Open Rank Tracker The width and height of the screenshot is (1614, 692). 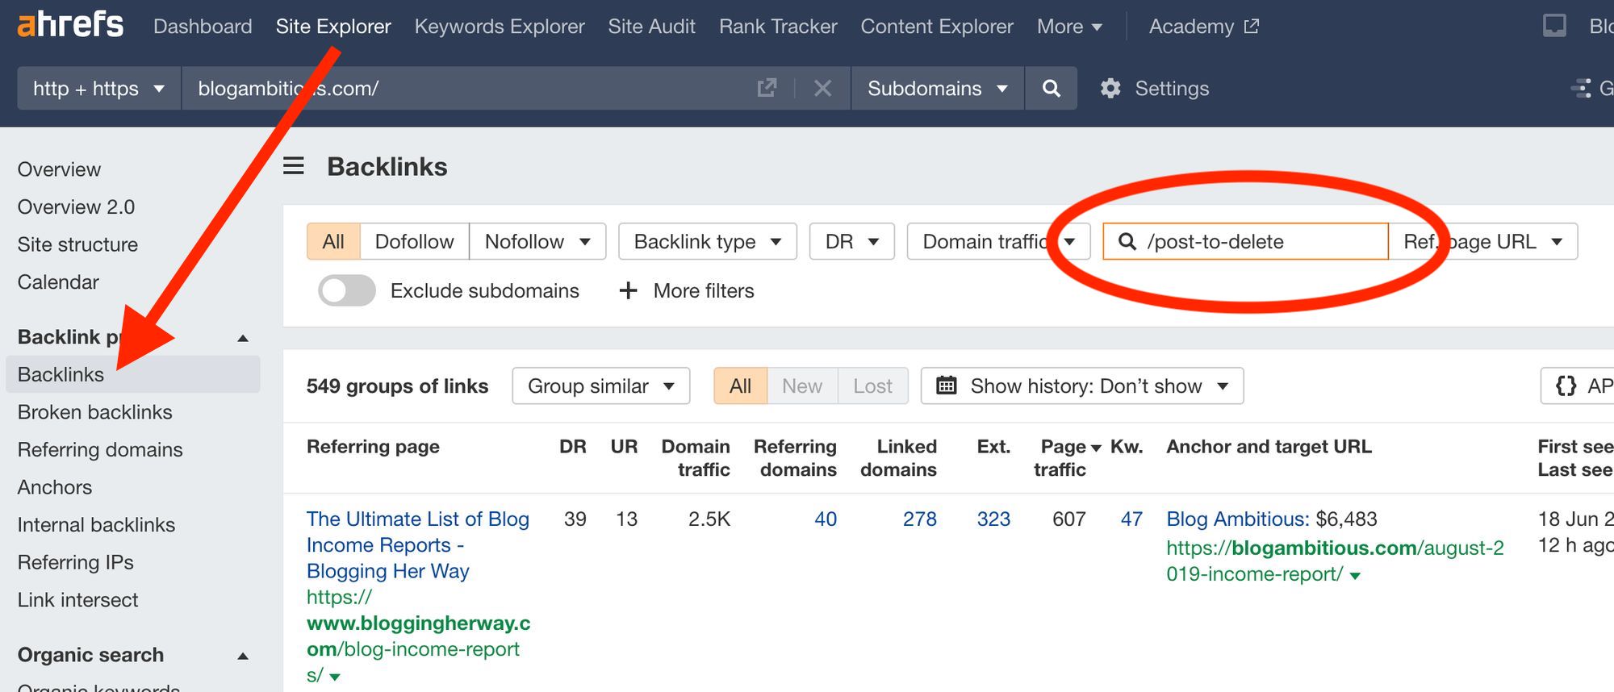coord(778,27)
